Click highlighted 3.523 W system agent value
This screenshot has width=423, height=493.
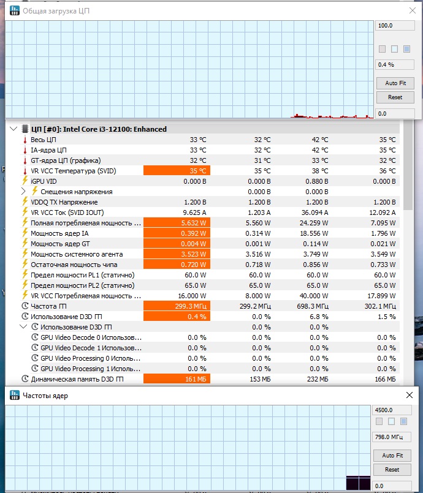pyautogui.click(x=177, y=254)
